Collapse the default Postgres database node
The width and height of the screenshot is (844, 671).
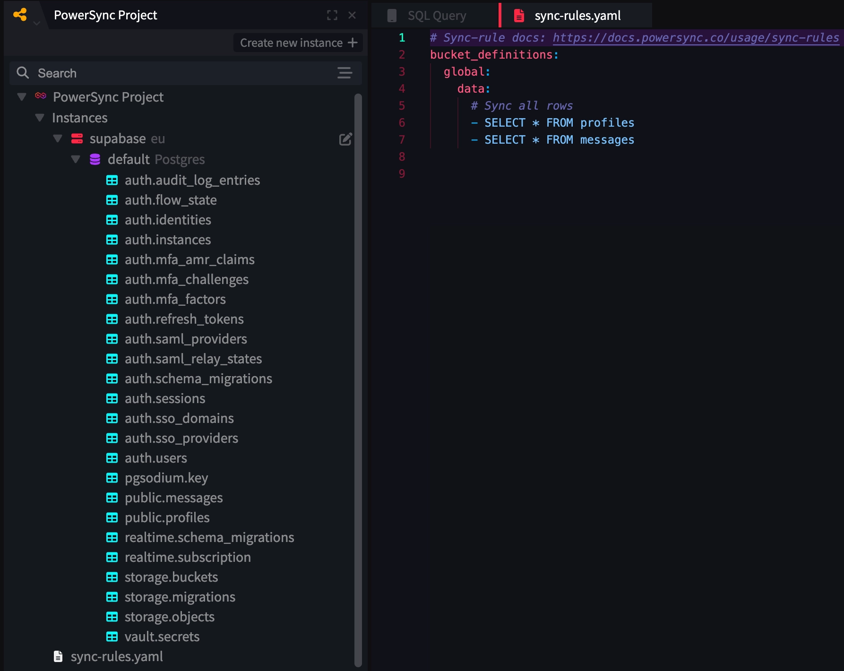click(76, 159)
